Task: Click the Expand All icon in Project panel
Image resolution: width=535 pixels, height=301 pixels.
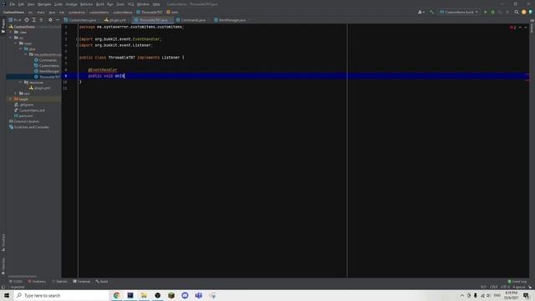Action: click(x=33, y=20)
